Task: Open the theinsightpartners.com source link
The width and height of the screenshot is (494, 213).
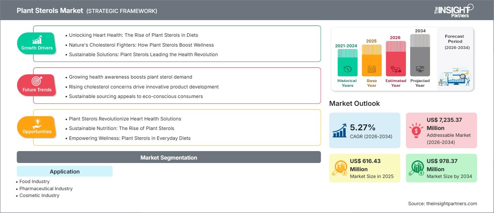Action: (452, 203)
